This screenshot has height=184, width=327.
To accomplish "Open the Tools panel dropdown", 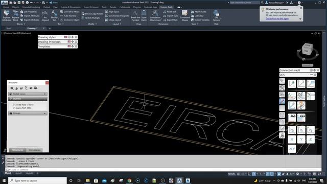I will click(195, 24).
